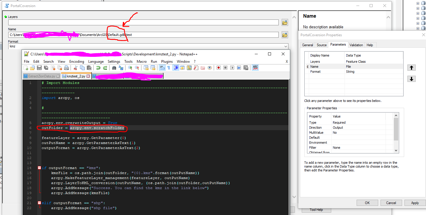Screen dimensions: 426x215
Task: Toggle Synchronize Vertical Scrolling icon
Action: (146, 68)
